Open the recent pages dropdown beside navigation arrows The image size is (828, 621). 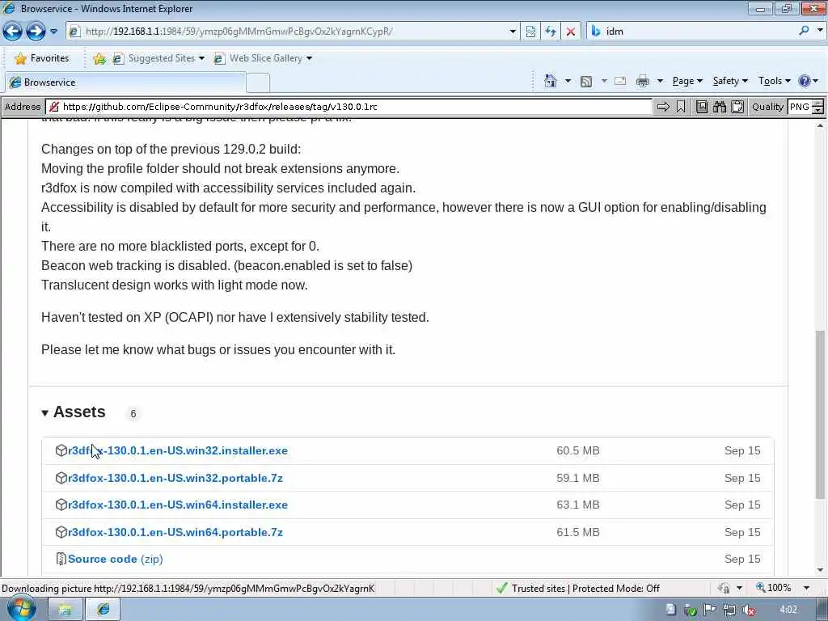coord(54,32)
